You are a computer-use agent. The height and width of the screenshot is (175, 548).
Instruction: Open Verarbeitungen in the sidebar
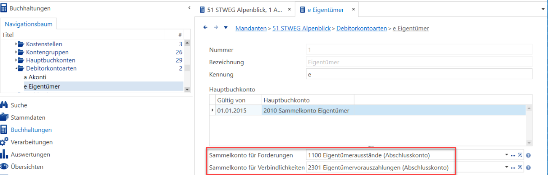pos(32,142)
